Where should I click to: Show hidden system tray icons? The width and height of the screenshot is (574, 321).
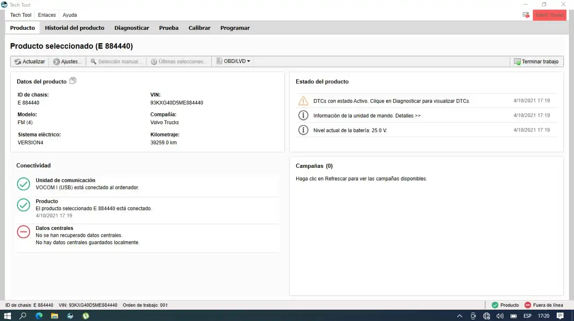point(460,316)
